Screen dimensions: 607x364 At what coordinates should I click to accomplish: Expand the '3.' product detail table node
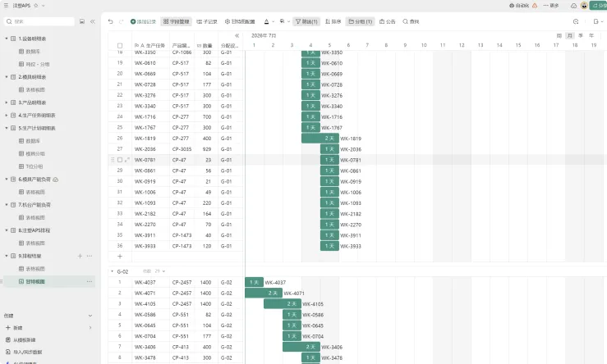coord(7,102)
